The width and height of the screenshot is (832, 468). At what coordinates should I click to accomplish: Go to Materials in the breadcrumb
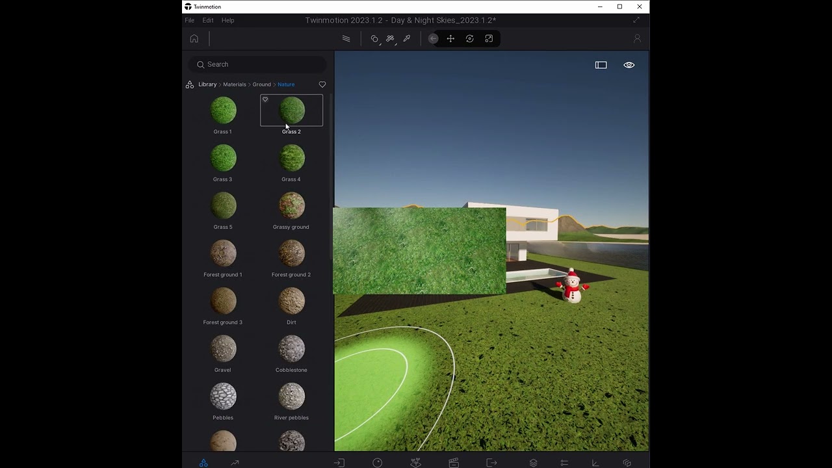(235, 84)
